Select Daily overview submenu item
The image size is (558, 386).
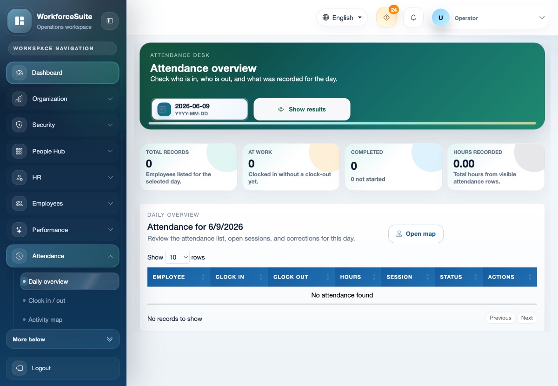(70, 281)
